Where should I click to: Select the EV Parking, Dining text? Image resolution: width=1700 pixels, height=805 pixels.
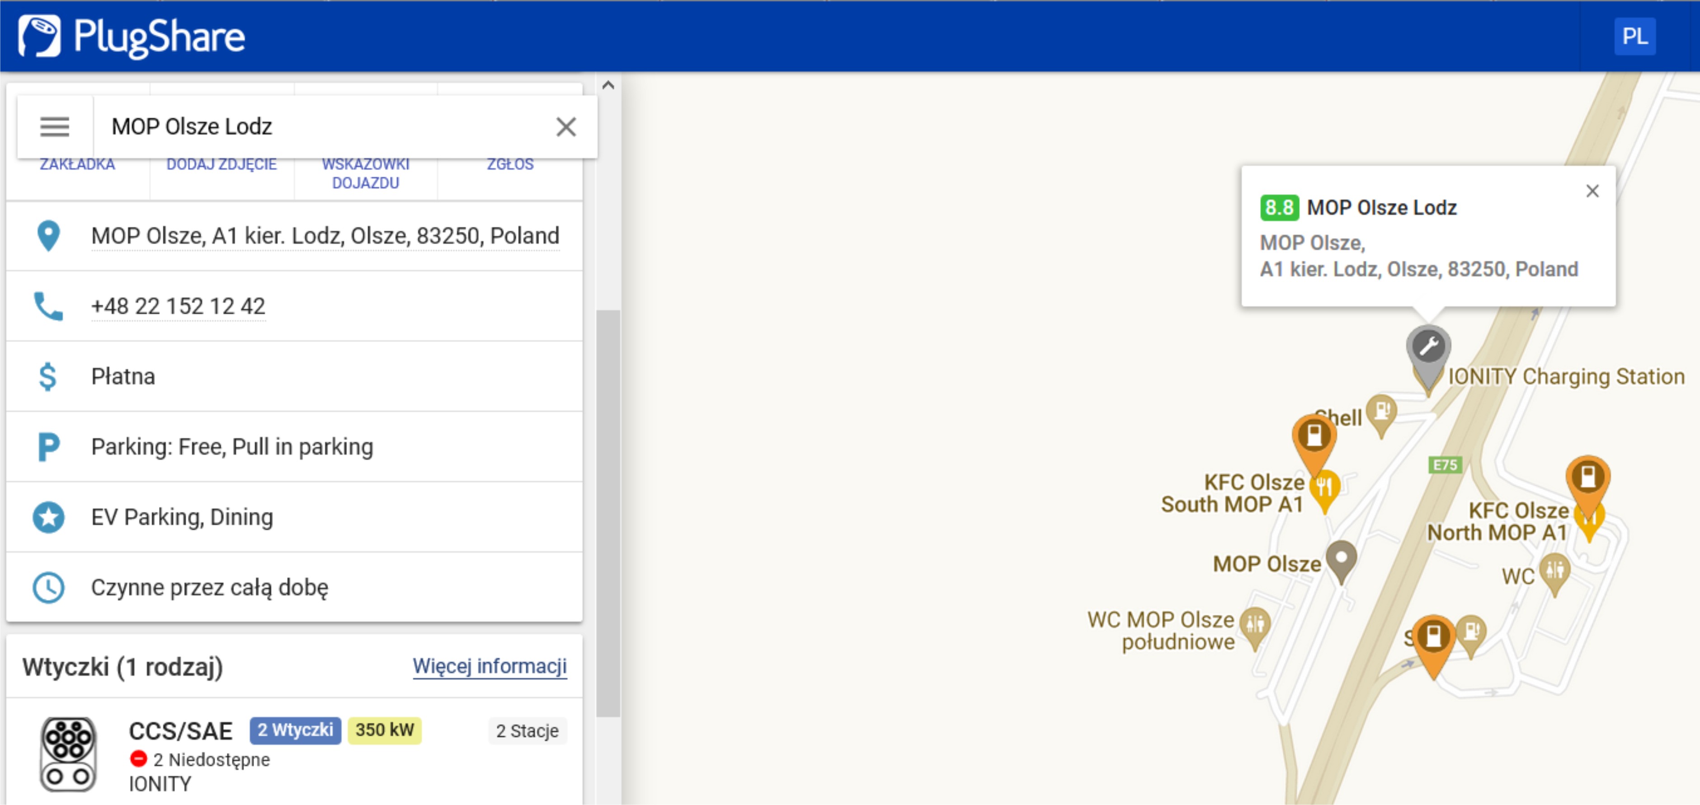click(182, 518)
